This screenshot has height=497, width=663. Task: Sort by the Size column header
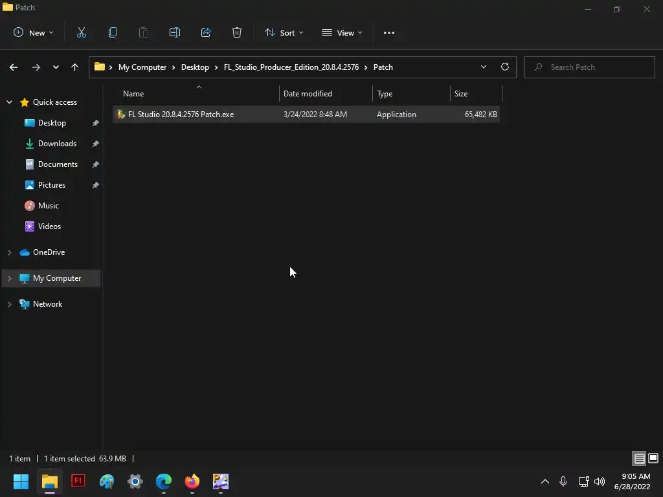pos(476,93)
